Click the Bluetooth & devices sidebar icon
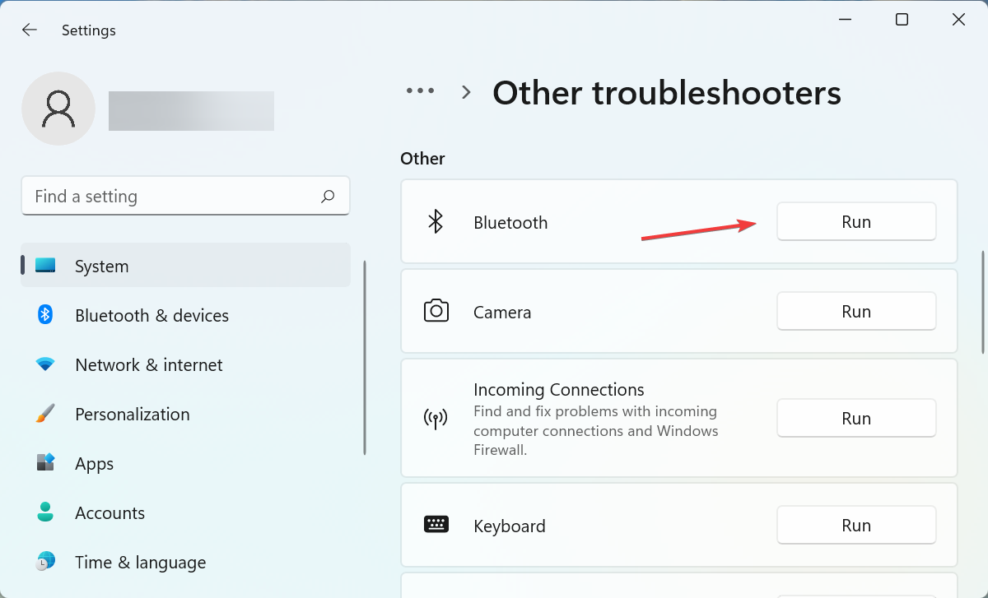 point(45,315)
